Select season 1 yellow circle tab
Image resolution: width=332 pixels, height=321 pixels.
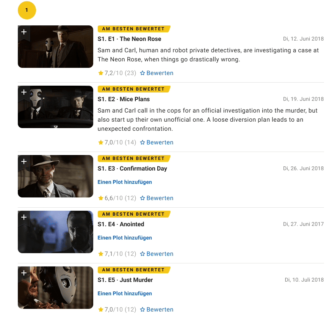[x=27, y=10]
